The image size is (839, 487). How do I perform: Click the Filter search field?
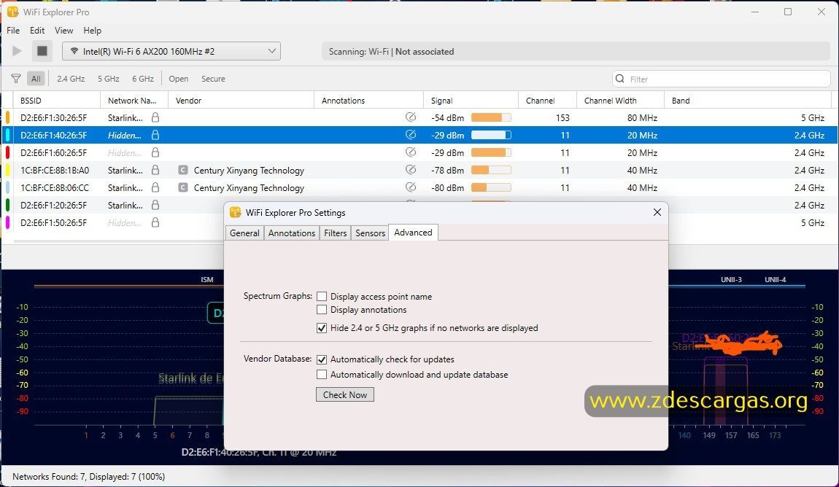(722, 79)
